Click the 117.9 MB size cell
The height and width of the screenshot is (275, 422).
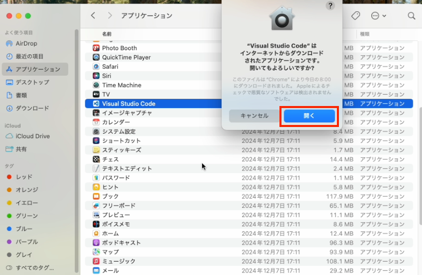click(339, 197)
